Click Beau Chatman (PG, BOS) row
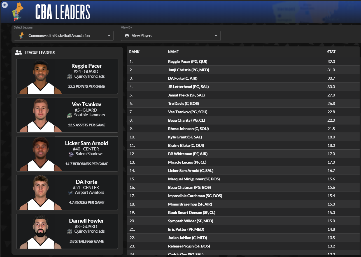This screenshot has height=257, width=361. pos(243,187)
